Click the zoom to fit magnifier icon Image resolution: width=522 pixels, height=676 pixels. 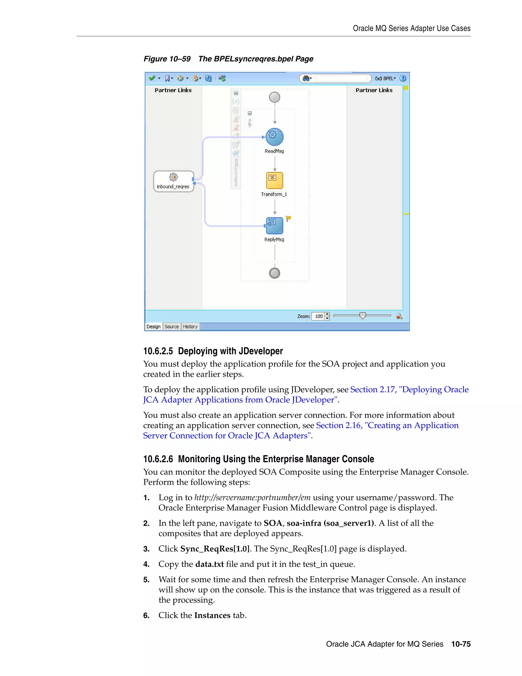pos(399,316)
